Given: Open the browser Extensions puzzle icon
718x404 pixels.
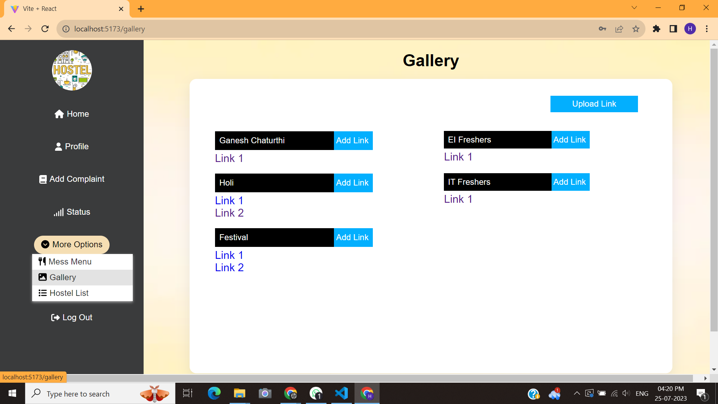Looking at the screenshot, I should click(656, 29).
